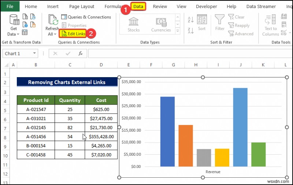The image size is (293, 185).
Task: Switch to the Developer tab
Action: point(206,7)
